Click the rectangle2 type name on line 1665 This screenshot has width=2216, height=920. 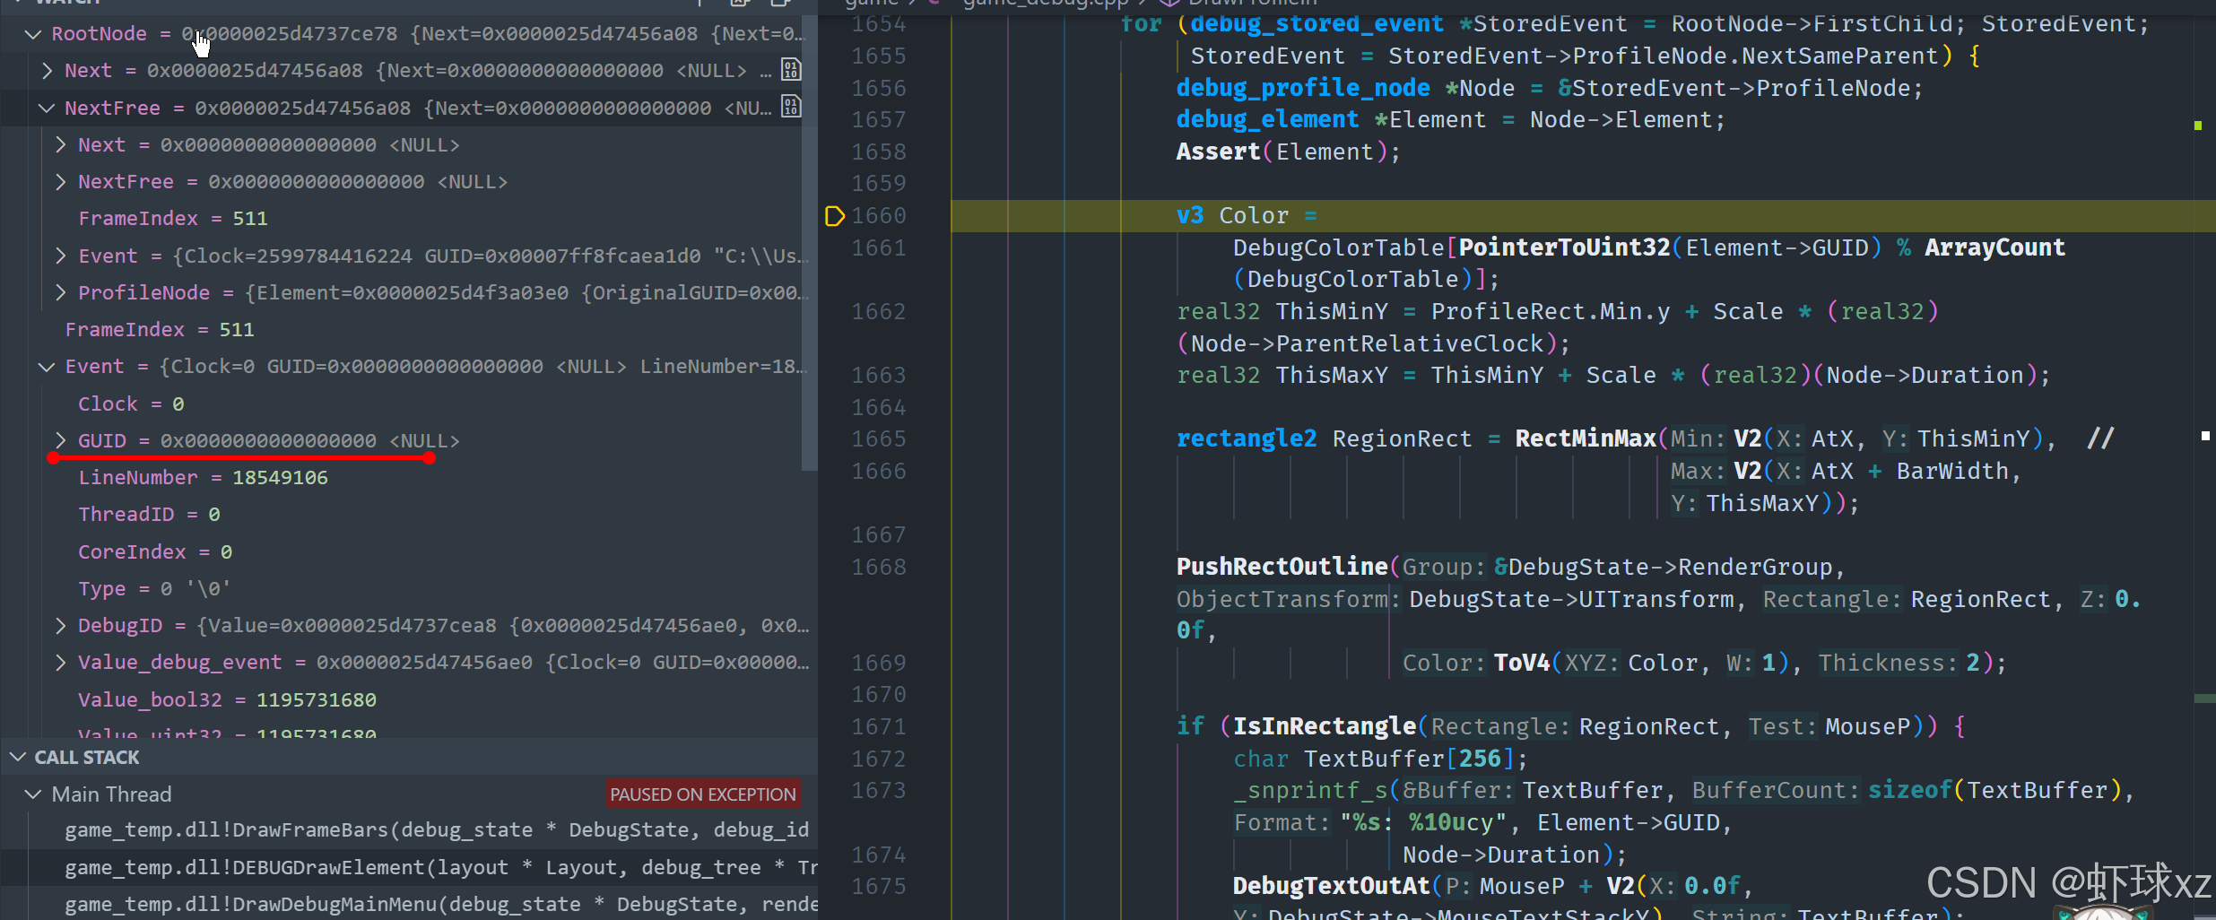(1247, 439)
